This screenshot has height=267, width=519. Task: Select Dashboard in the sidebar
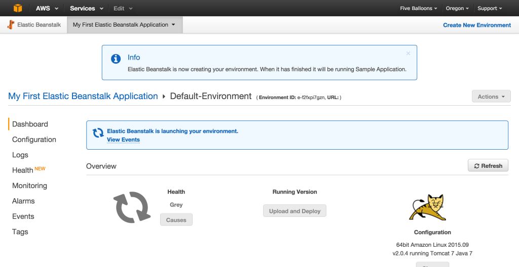[30, 124]
